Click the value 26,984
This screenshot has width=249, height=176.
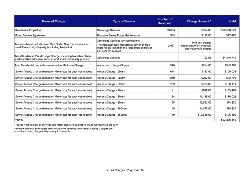click(x=171, y=30)
